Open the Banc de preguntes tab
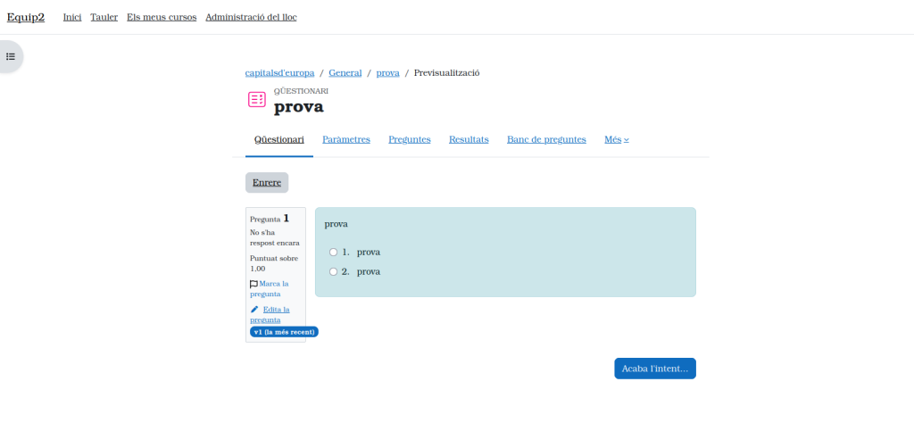 pyautogui.click(x=546, y=139)
